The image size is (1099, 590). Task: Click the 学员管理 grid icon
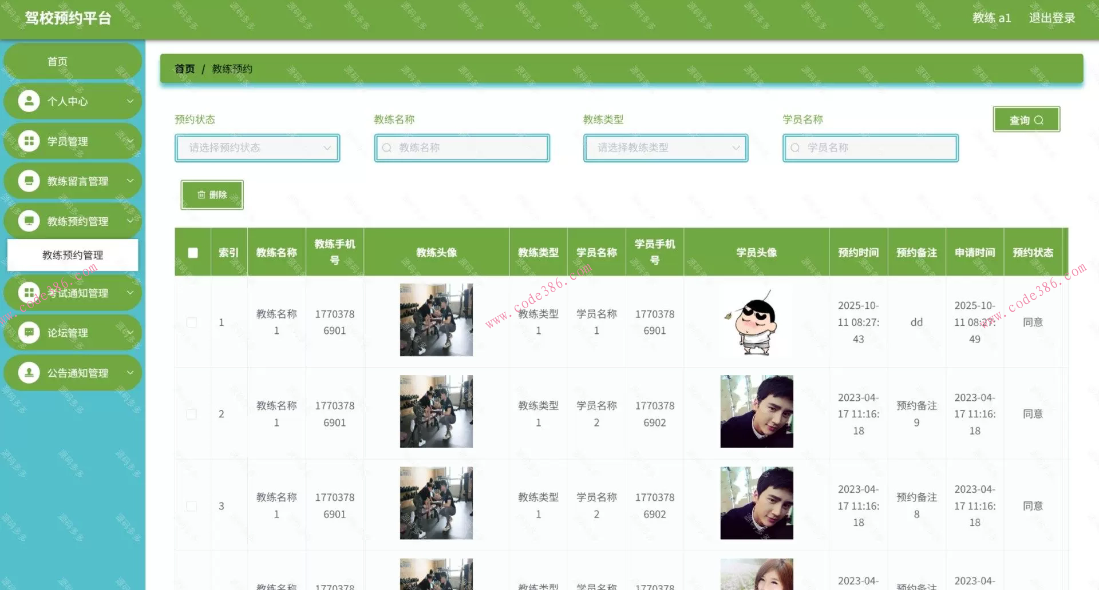29,141
